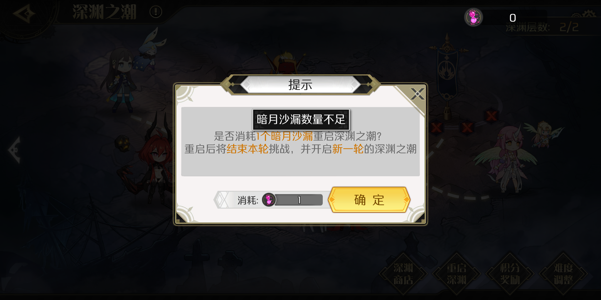Open 难度调整 diamond button
This screenshot has height=300, width=601.
(x=563, y=274)
